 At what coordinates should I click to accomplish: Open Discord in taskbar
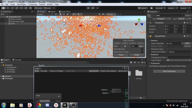tap(47, 105)
